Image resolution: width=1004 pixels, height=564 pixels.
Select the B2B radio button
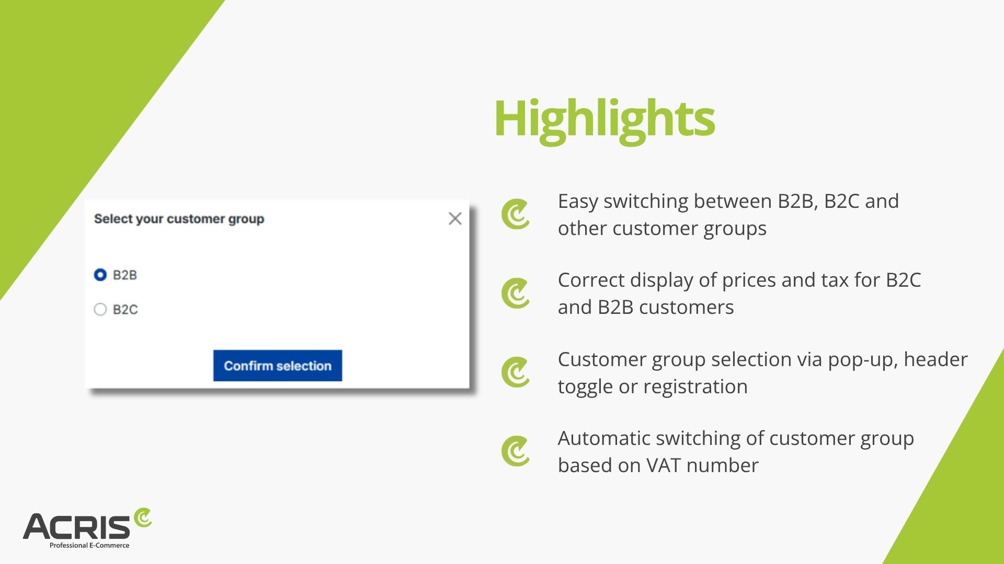click(x=100, y=275)
